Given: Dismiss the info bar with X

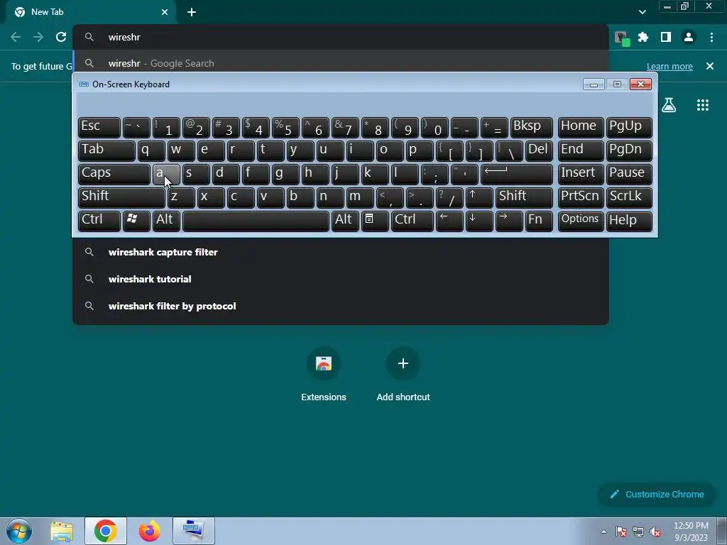Looking at the screenshot, I should tap(710, 66).
